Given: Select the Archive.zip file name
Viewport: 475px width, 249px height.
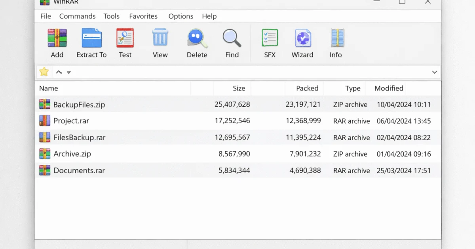Looking at the screenshot, I should 72,154.
